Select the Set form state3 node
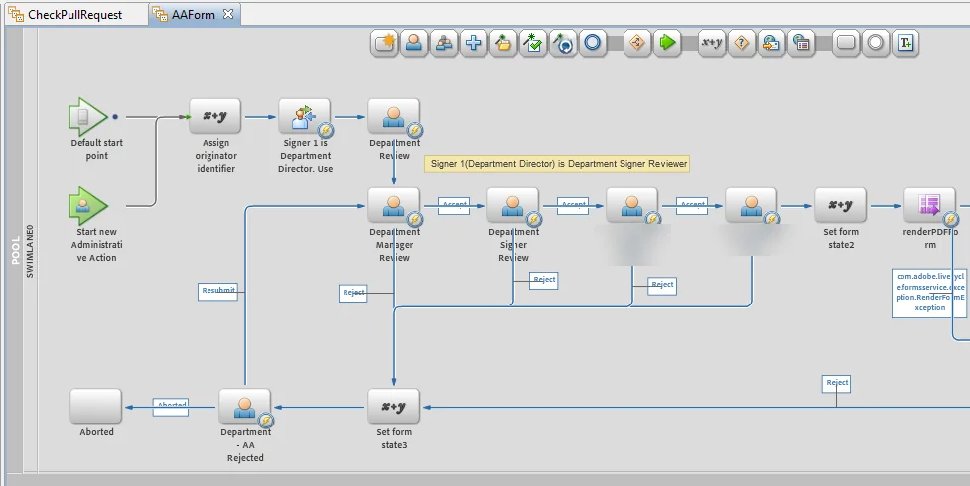Screen dimensions: 970x486 coord(394,407)
